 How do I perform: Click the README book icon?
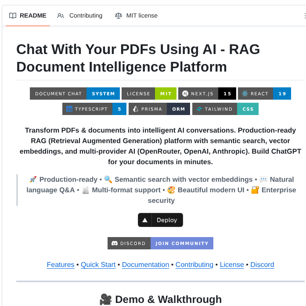[x=13, y=16]
